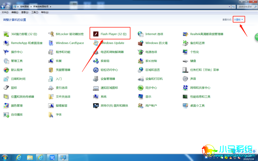Open 用户帐户 icon
258x161 pixels.
[x=140, y=106]
